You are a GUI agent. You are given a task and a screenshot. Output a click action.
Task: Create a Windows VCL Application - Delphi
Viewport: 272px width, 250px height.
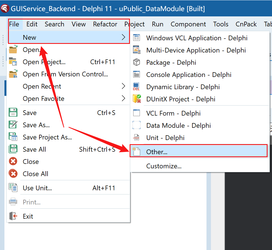tap(200, 38)
